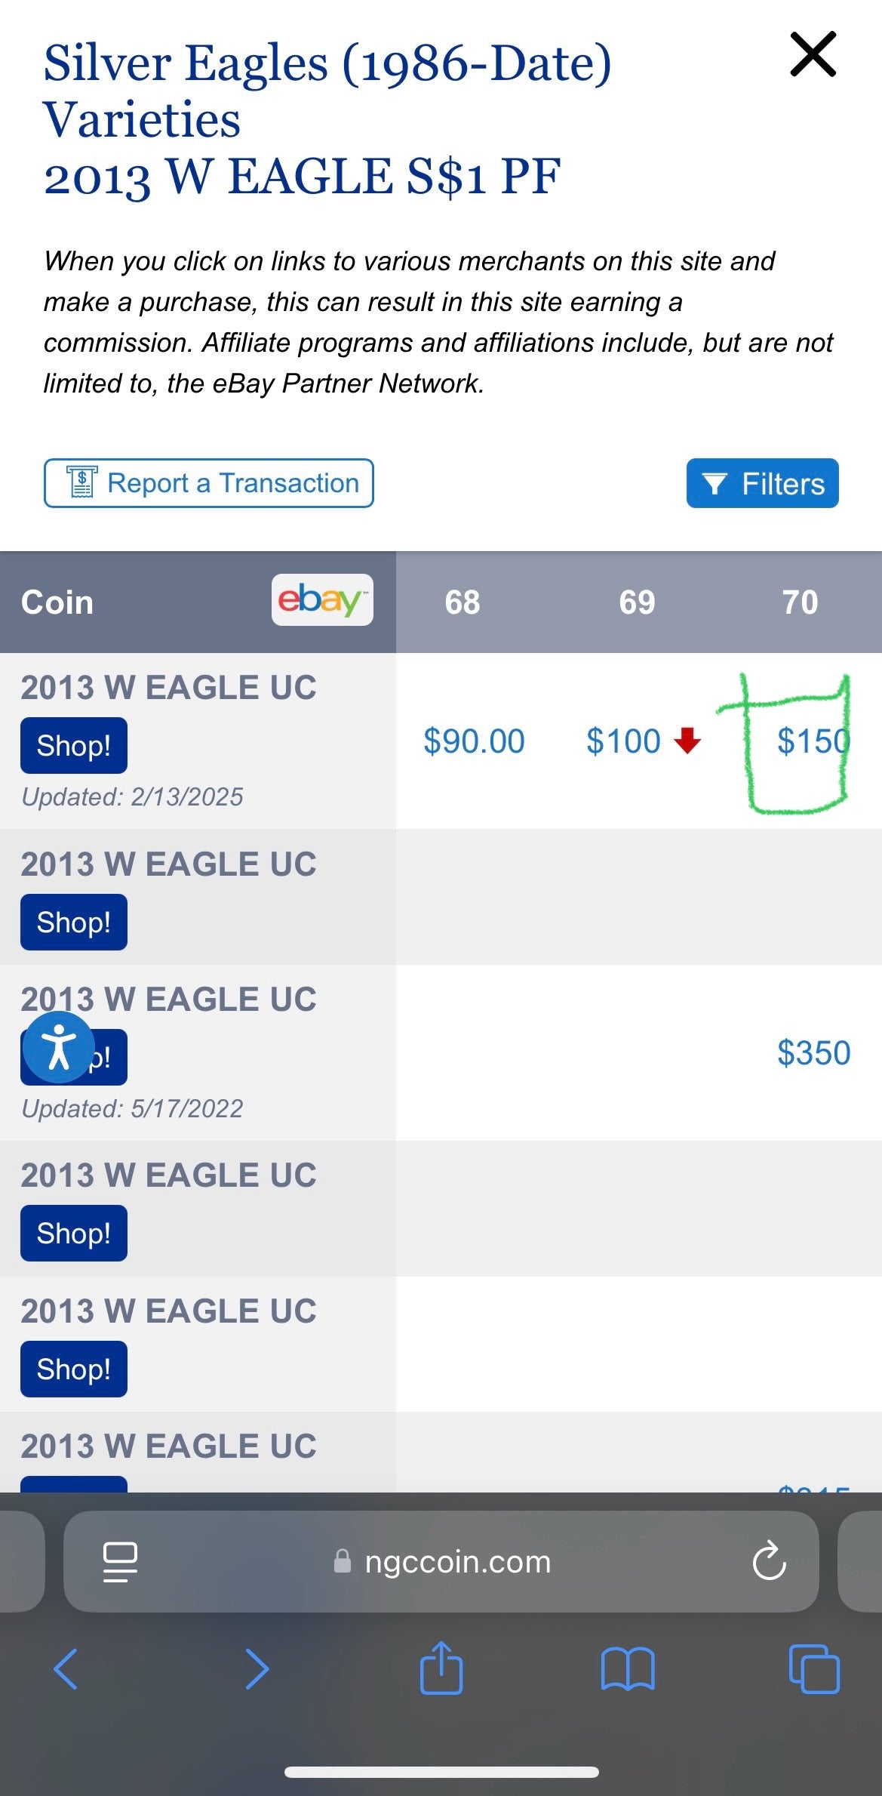Select the grade 70 column header

[800, 602]
